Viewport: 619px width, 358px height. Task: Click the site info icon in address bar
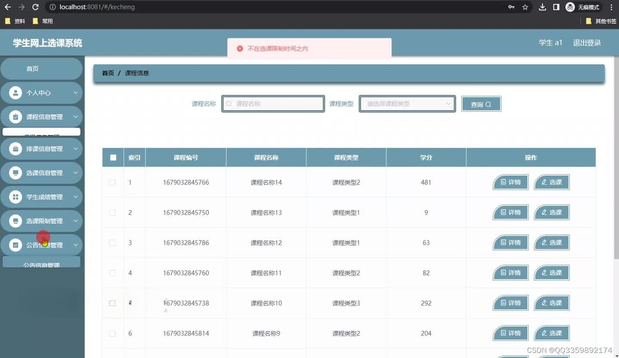click(52, 7)
